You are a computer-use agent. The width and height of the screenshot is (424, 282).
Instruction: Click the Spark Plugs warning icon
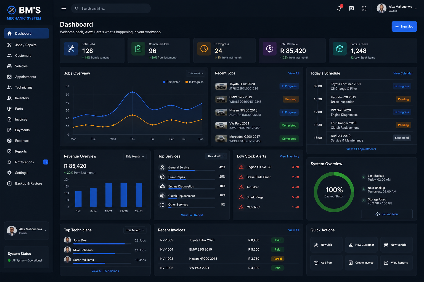(241, 197)
